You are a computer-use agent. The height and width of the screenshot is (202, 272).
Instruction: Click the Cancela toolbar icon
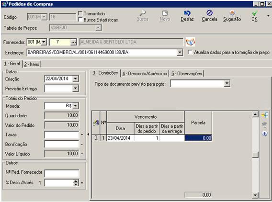209,13
